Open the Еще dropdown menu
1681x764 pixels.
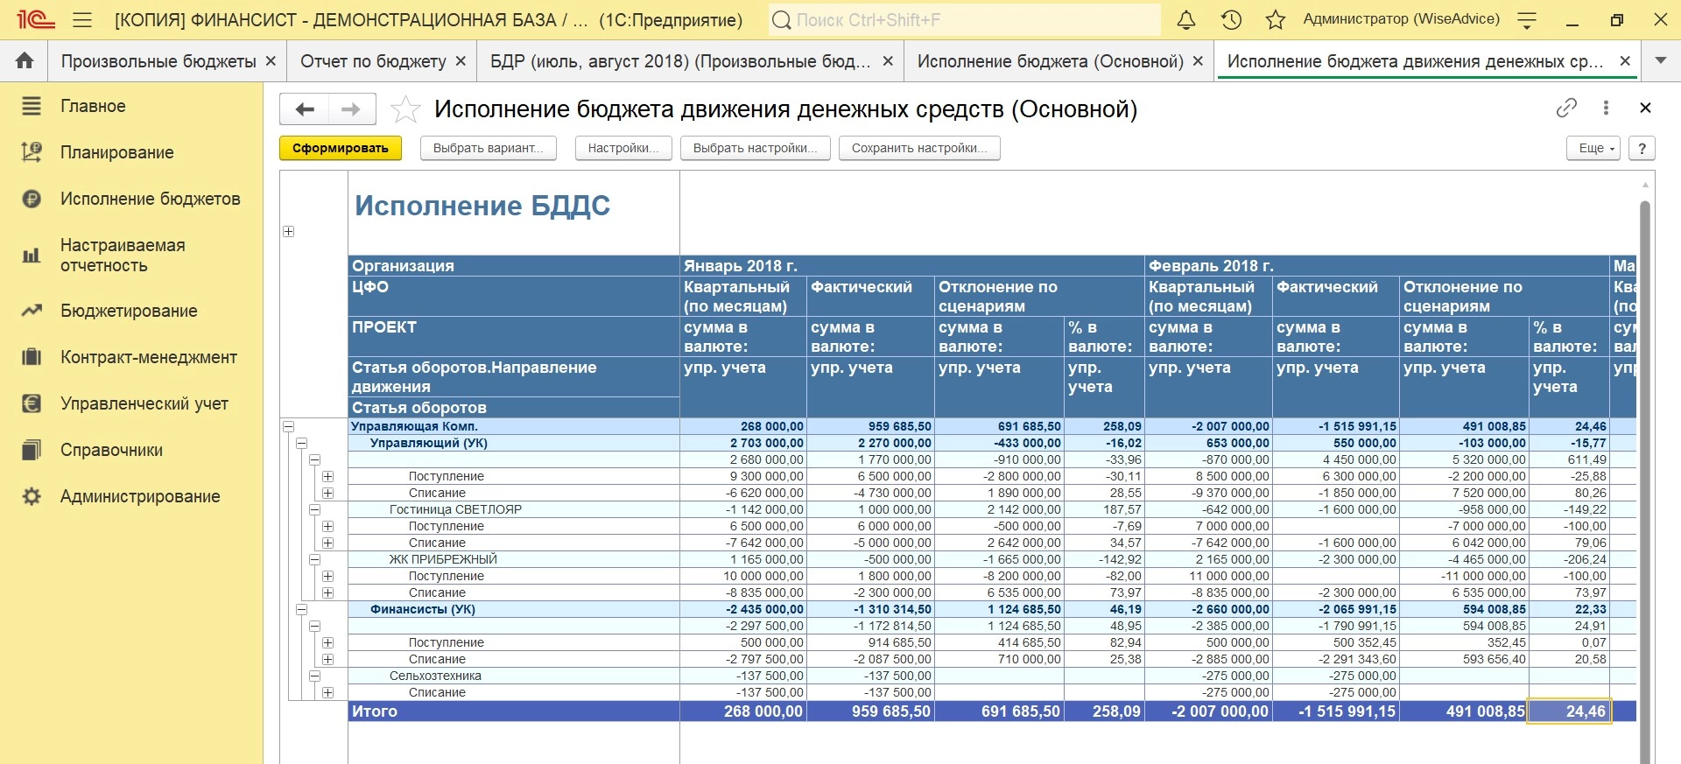click(1593, 148)
